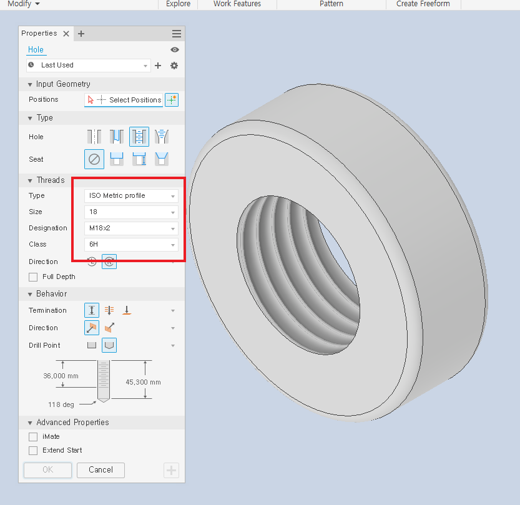Collapse the Threads section

(x=30, y=180)
